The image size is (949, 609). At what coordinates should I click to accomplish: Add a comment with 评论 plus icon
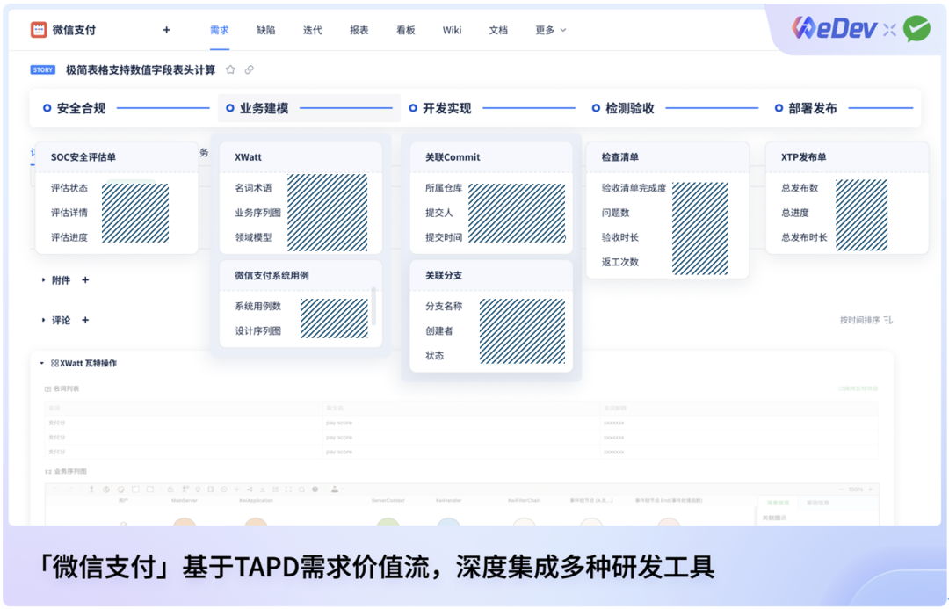point(85,320)
